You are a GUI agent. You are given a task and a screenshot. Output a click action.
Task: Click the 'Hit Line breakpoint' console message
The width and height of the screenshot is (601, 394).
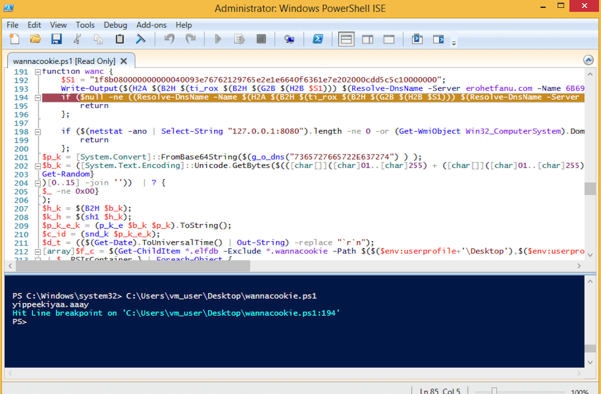point(176,313)
